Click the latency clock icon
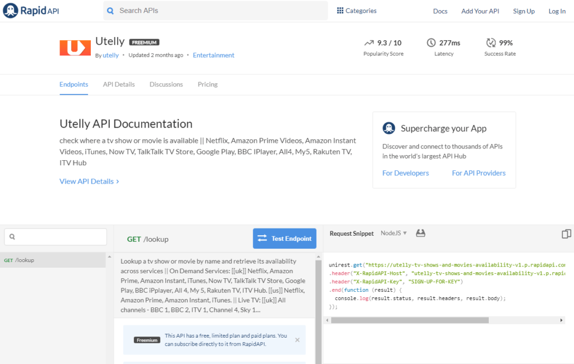The height and width of the screenshot is (364, 574). [431, 43]
